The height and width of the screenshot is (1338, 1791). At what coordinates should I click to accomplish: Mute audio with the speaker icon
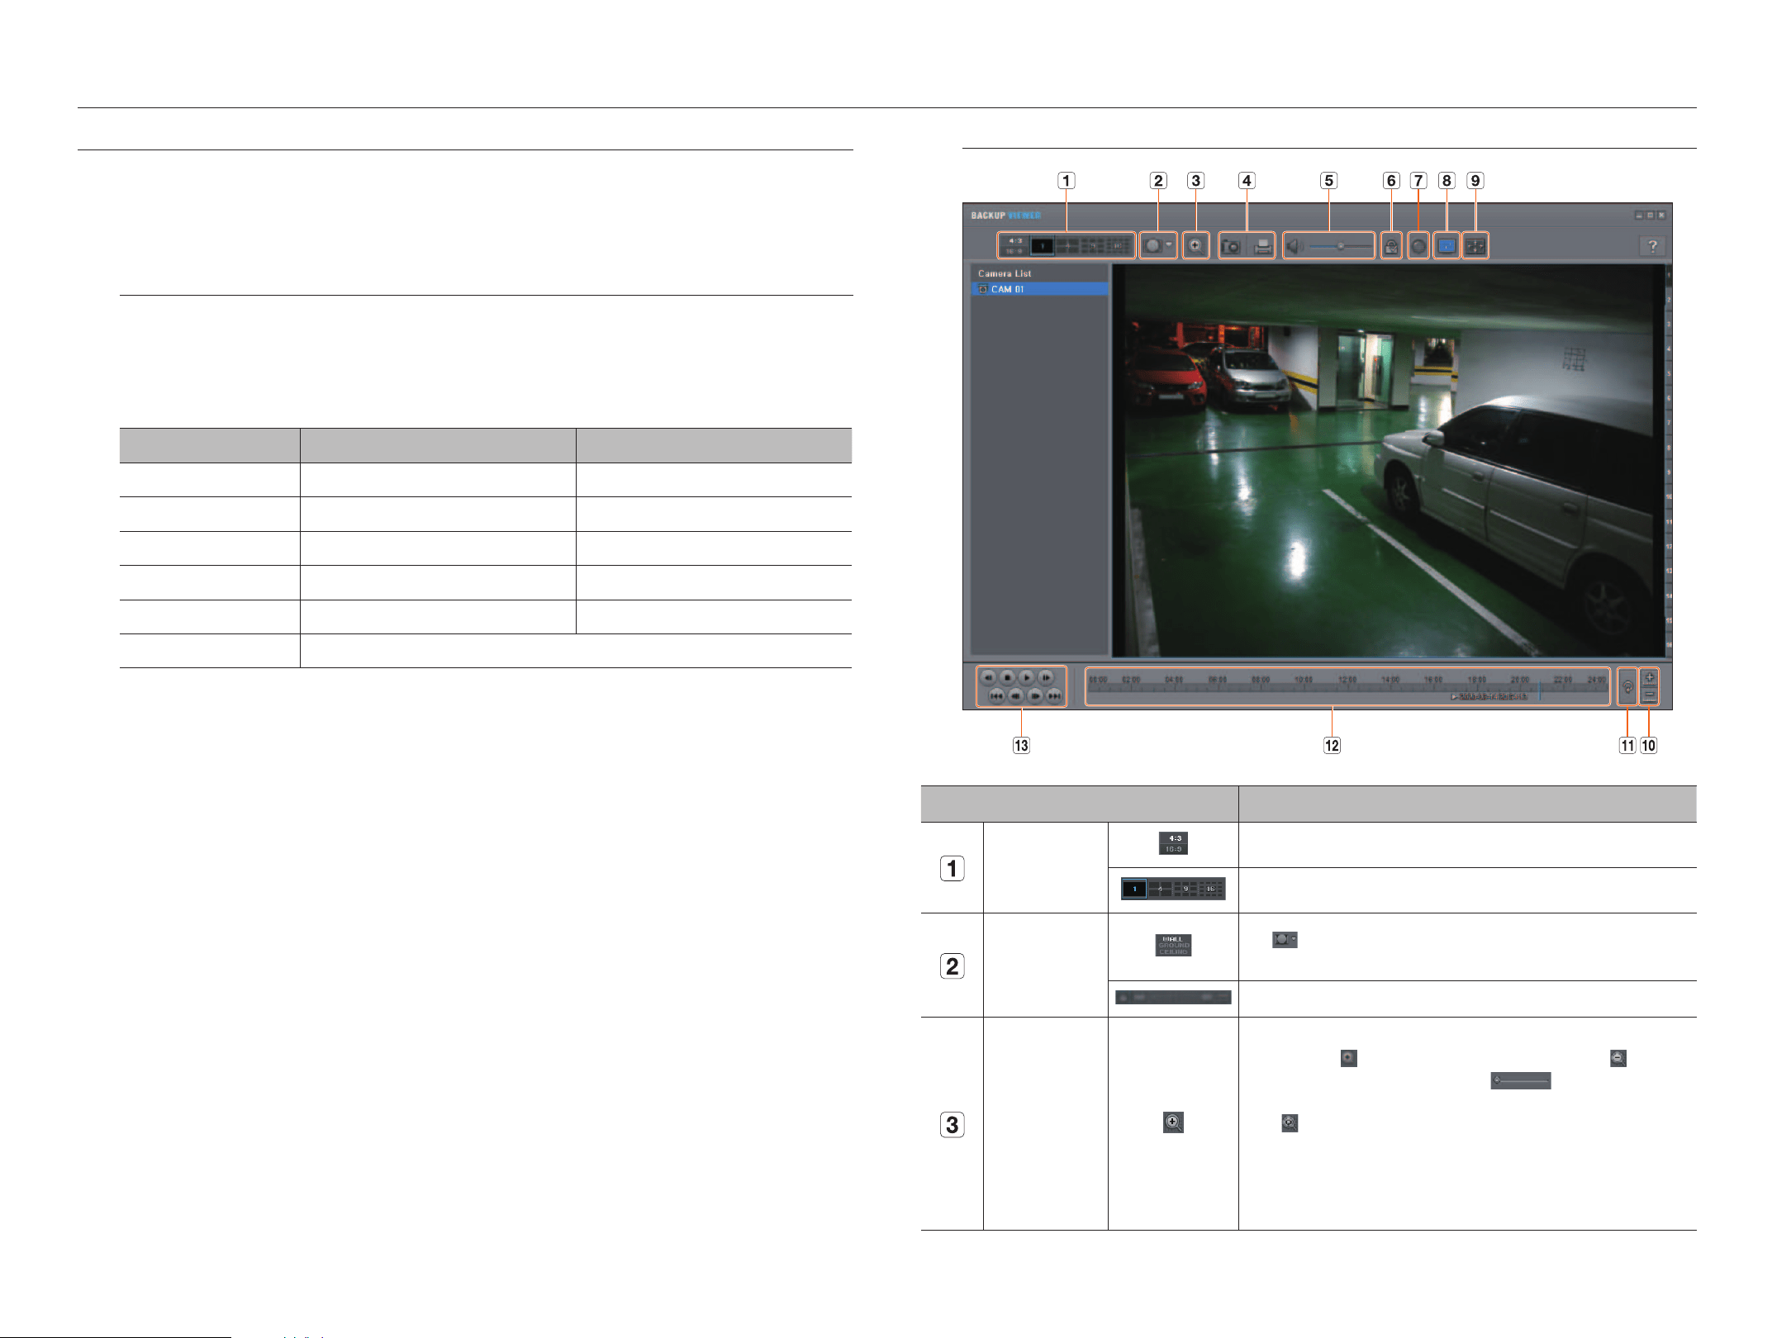(x=1295, y=246)
